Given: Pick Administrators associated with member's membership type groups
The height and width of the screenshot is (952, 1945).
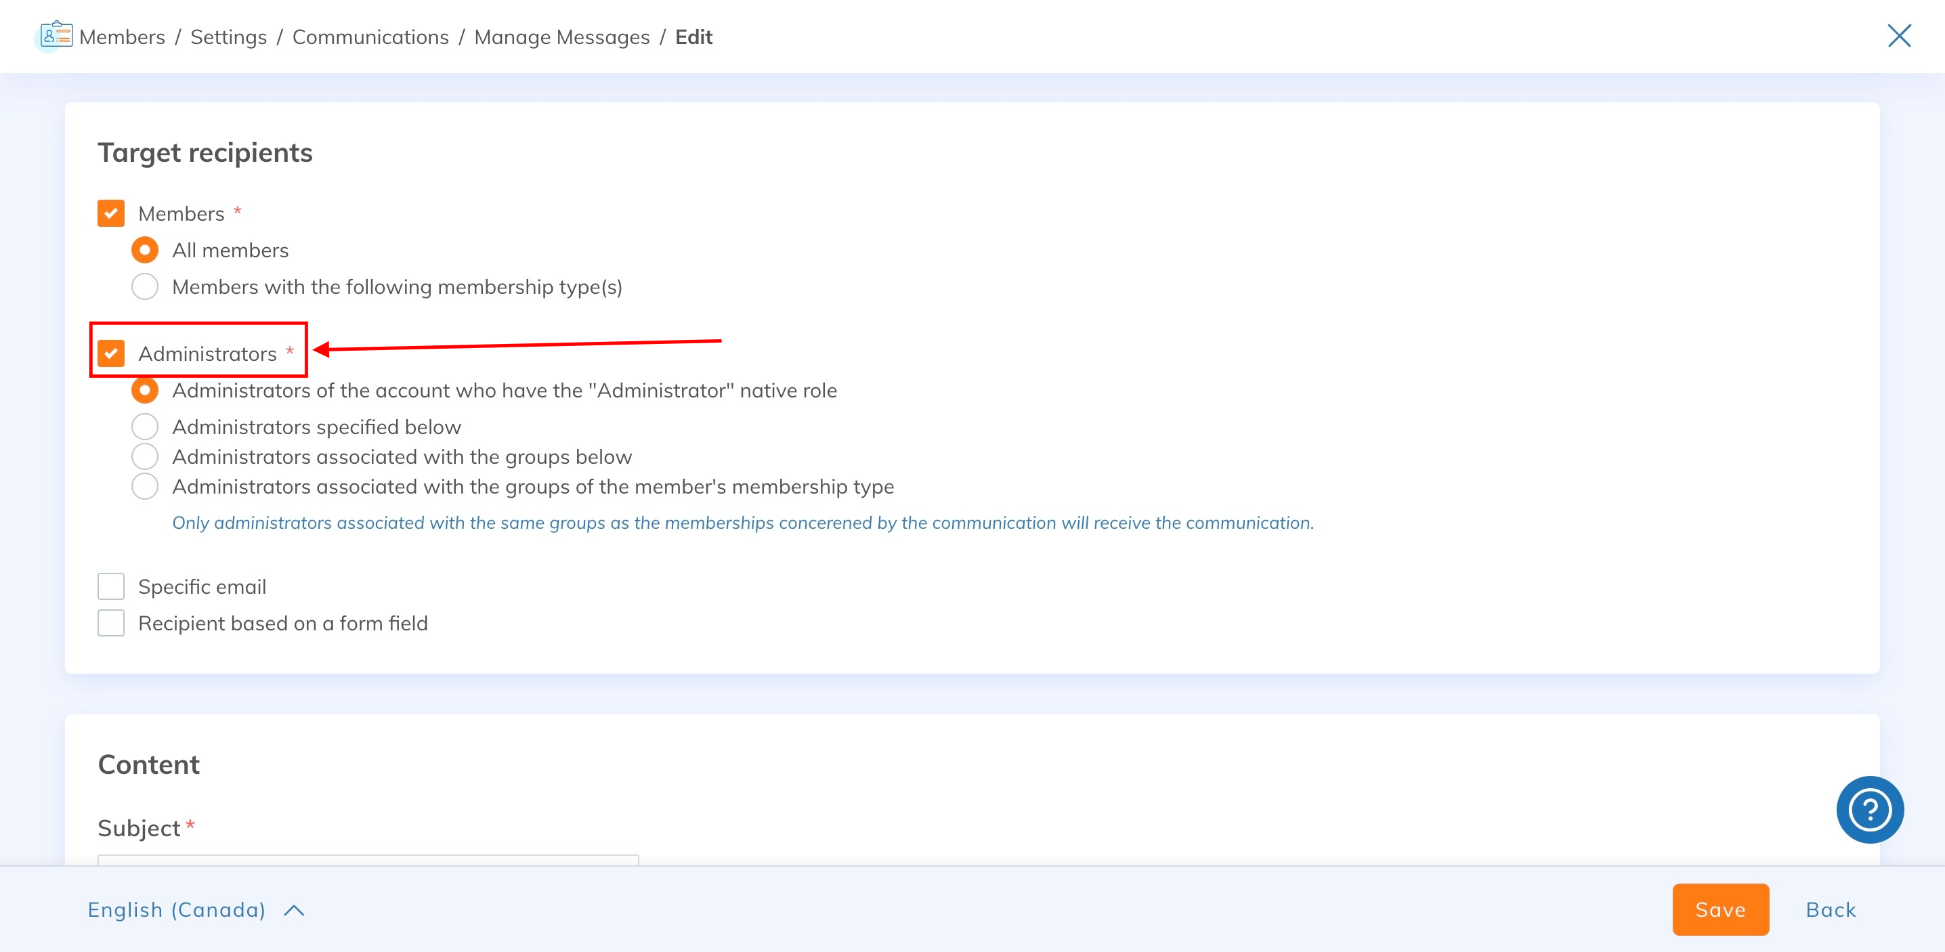Looking at the screenshot, I should [145, 486].
